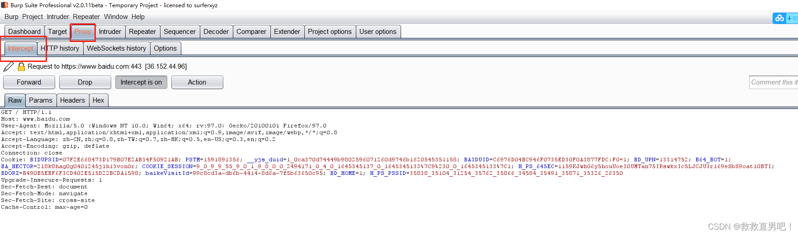
Task: Open the WebSockets history sub-tab
Action: (116, 48)
